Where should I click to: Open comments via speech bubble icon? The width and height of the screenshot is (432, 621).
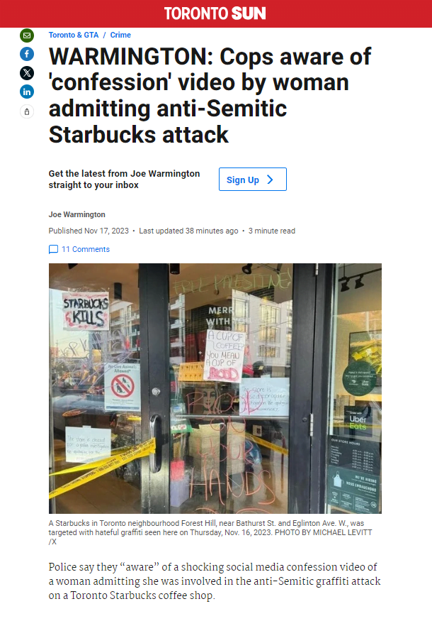pos(53,249)
